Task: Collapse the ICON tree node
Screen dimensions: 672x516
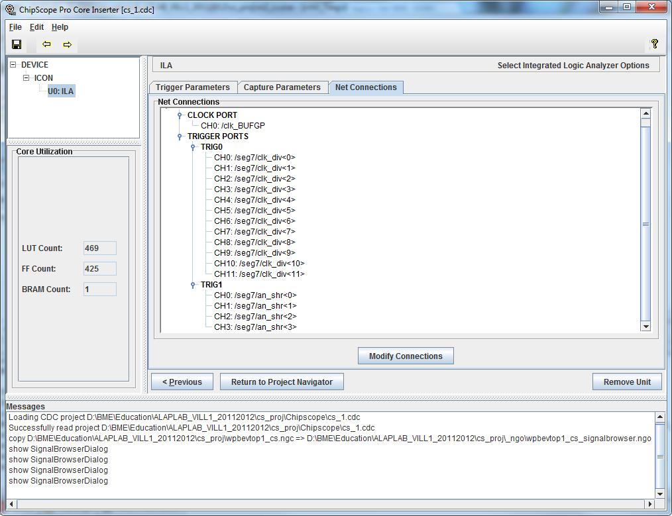Action: click(26, 78)
